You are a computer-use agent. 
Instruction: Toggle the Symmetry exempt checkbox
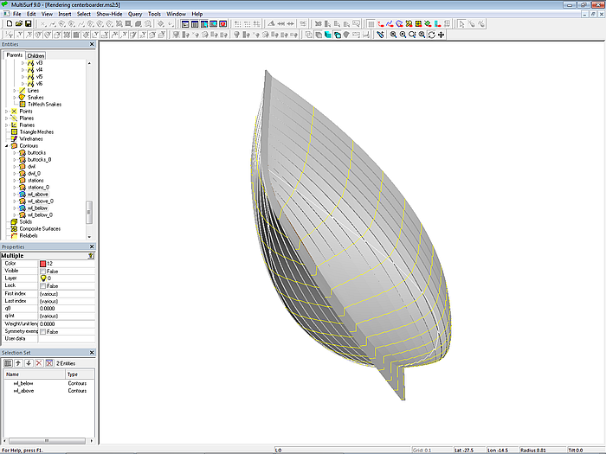(43, 331)
